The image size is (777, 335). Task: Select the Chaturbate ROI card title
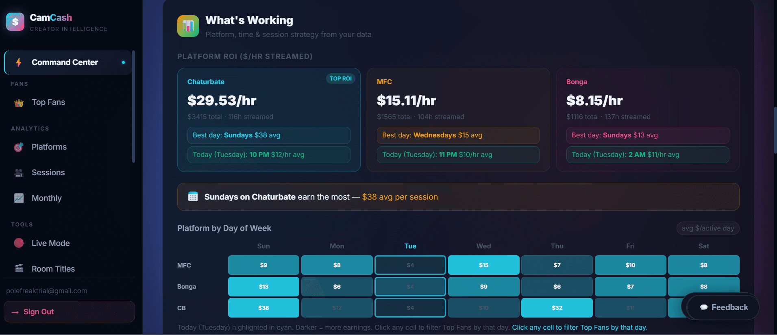click(x=206, y=82)
